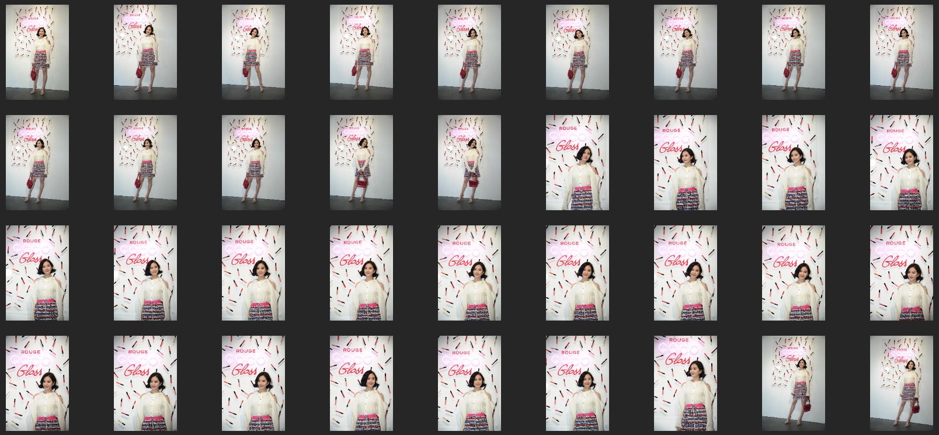This screenshot has height=435, width=939.
Task: Open the second photo in the bottom row
Action: 145,383
